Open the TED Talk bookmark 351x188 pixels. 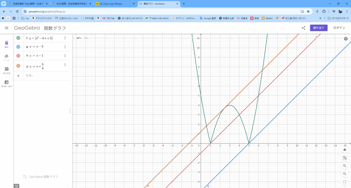[x=108, y=18]
